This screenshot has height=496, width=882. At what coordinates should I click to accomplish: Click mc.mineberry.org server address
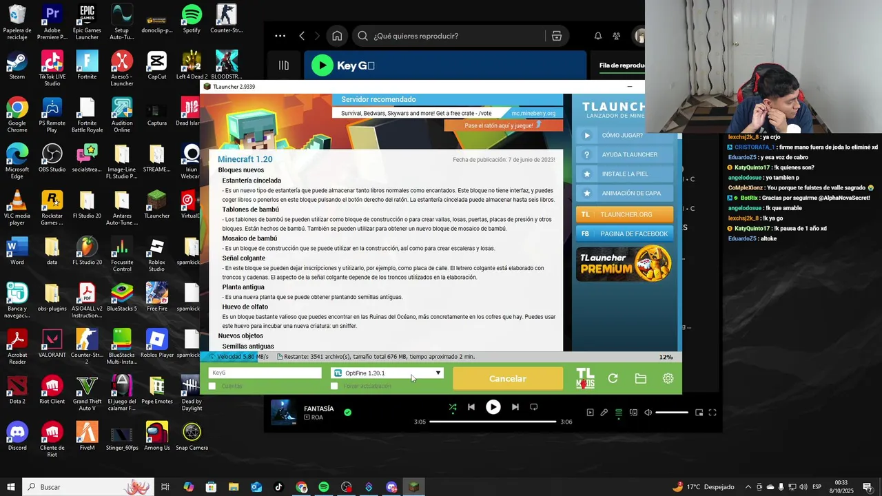pyautogui.click(x=533, y=113)
